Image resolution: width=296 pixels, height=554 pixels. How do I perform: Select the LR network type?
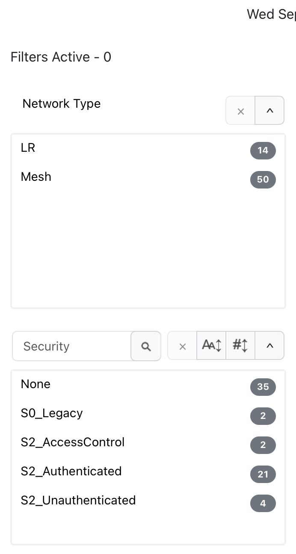(x=148, y=149)
